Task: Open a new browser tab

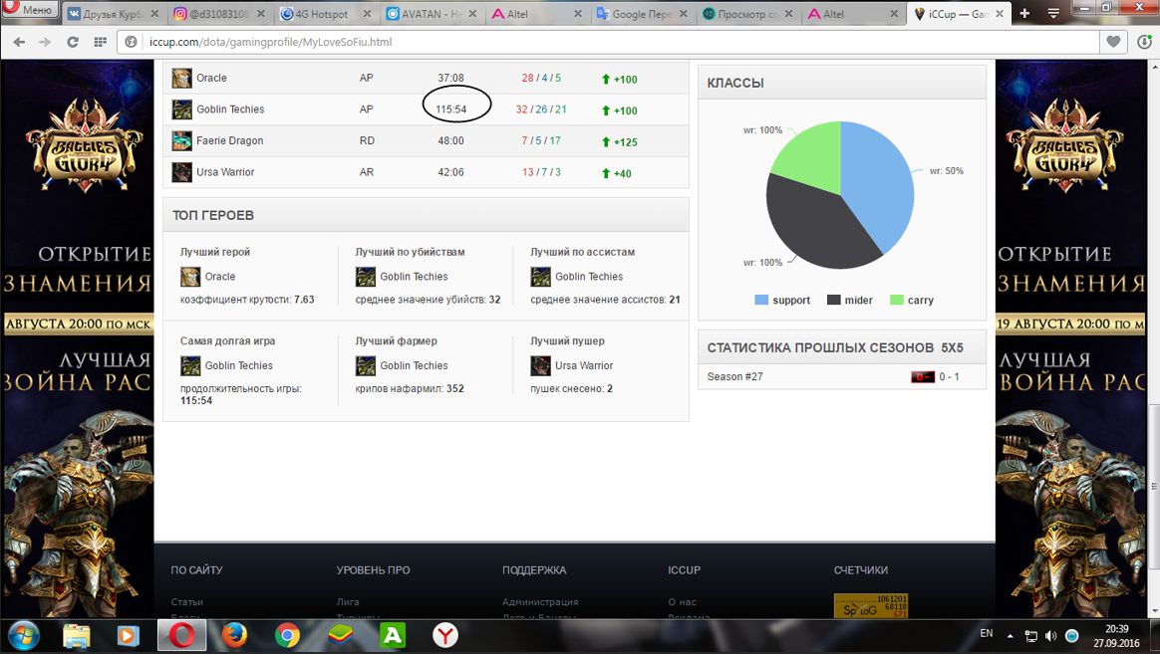Action: [x=1024, y=13]
